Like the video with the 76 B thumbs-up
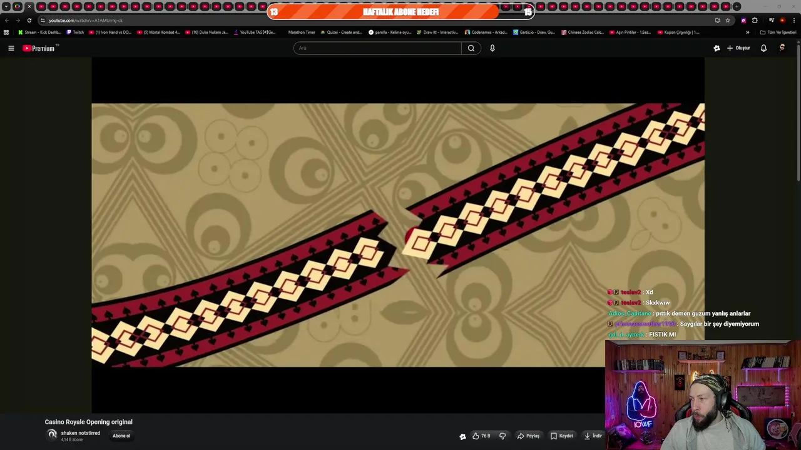The width and height of the screenshot is (801, 450). click(x=481, y=436)
